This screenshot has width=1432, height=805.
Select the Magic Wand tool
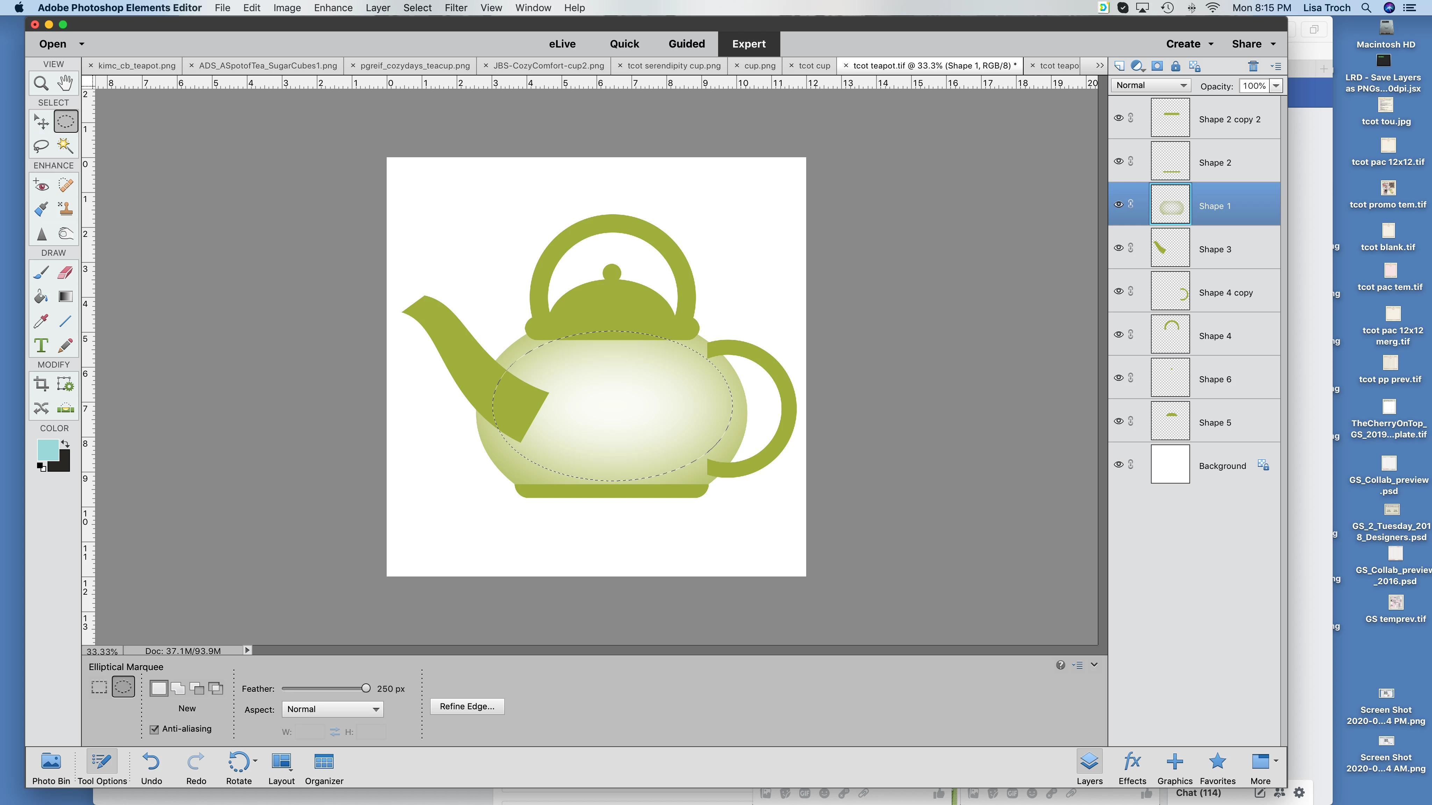coord(65,146)
